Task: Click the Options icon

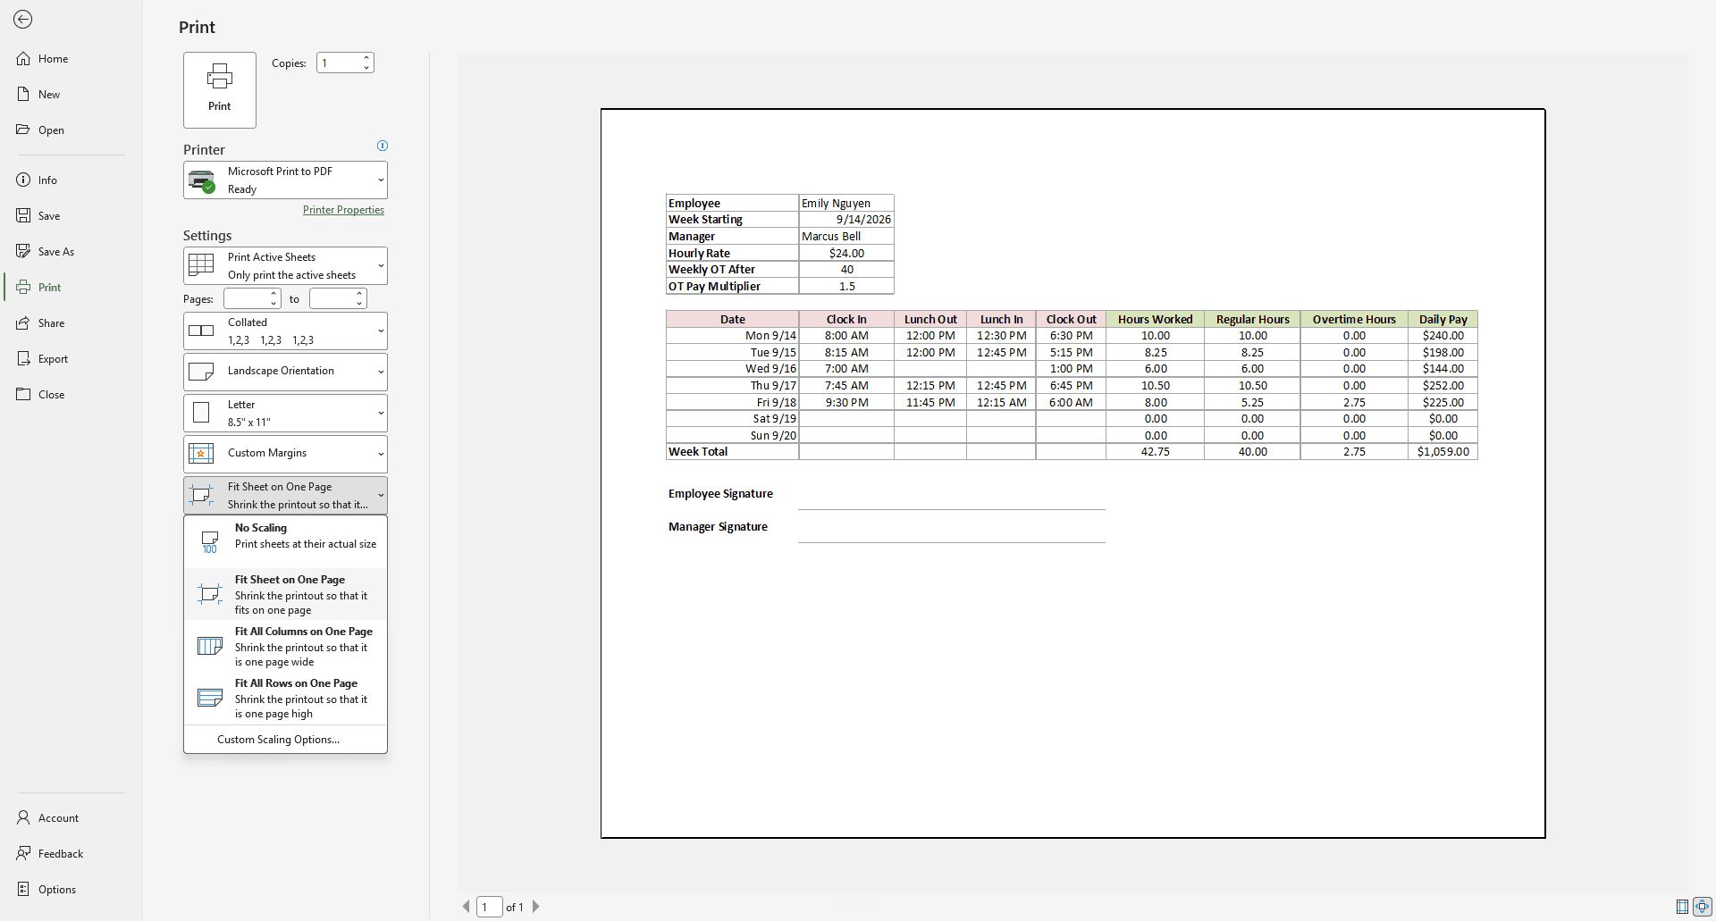Action: point(23,890)
